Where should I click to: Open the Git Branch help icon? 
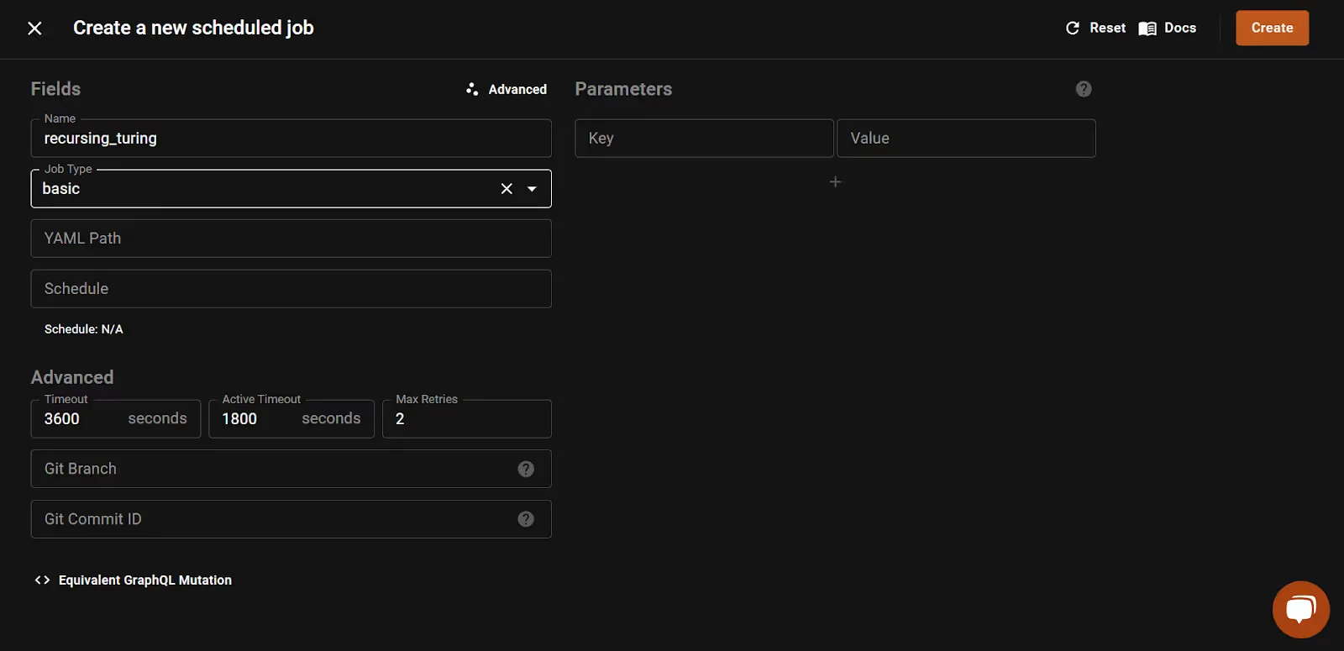click(526, 469)
